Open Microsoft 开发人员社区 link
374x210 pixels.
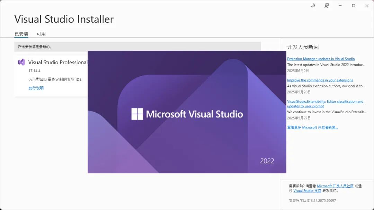point(335,186)
